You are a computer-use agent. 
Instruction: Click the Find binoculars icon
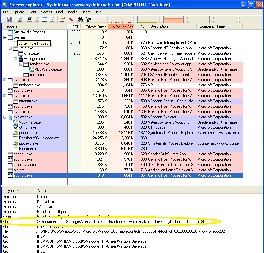point(80,19)
